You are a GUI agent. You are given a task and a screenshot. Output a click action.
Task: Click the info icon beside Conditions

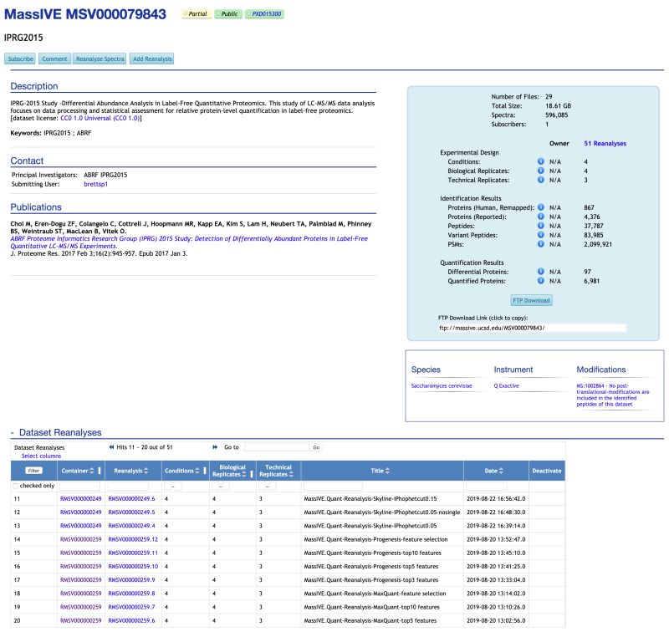(540, 161)
